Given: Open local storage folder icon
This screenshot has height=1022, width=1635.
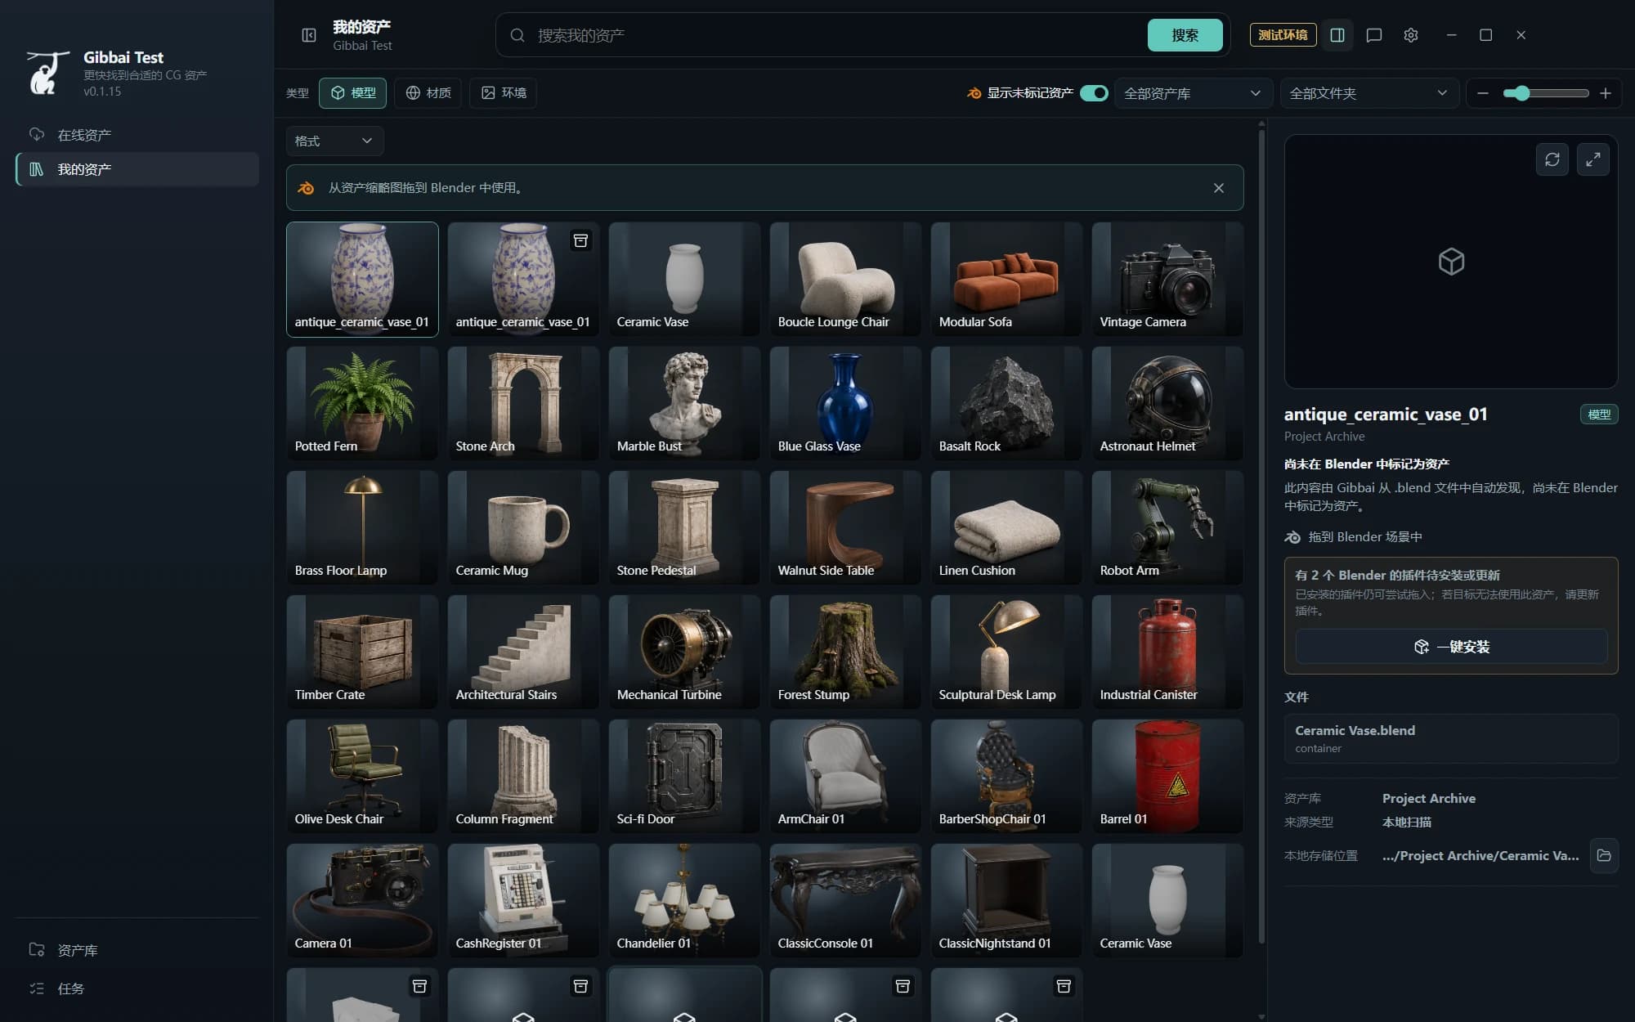Looking at the screenshot, I should click(1604, 855).
